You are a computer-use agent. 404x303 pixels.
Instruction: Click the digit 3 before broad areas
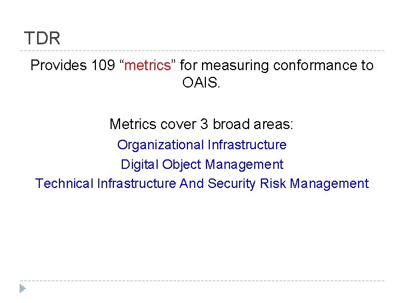coord(204,124)
